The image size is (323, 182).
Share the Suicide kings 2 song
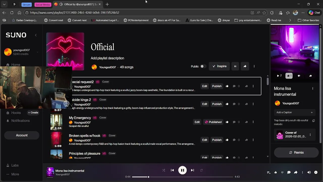[247, 104]
